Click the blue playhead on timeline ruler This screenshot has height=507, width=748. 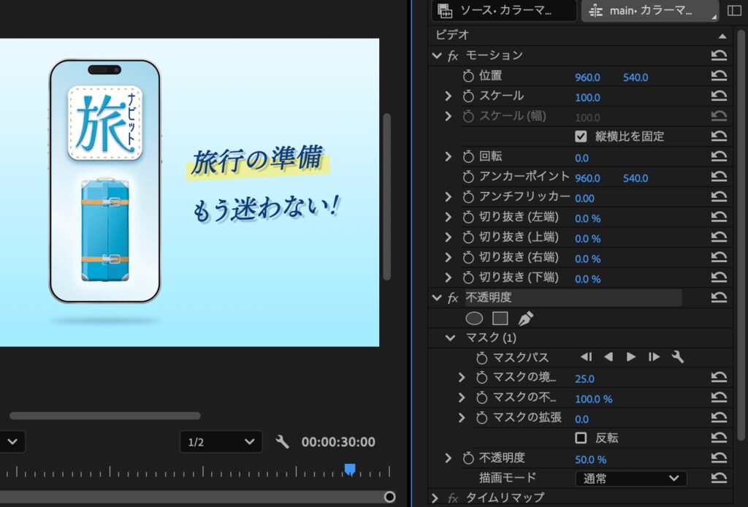pos(350,469)
